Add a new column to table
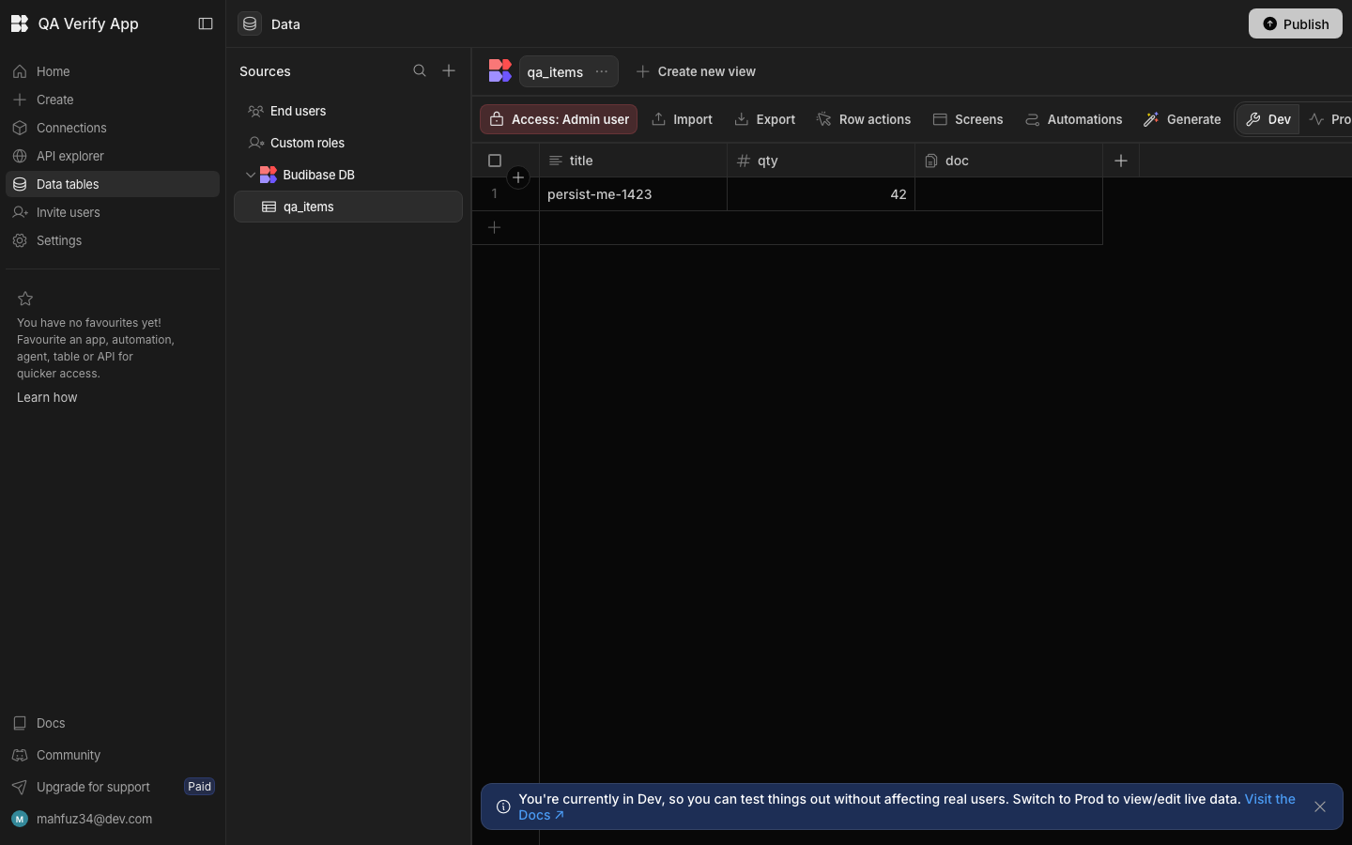 pyautogui.click(x=1121, y=161)
